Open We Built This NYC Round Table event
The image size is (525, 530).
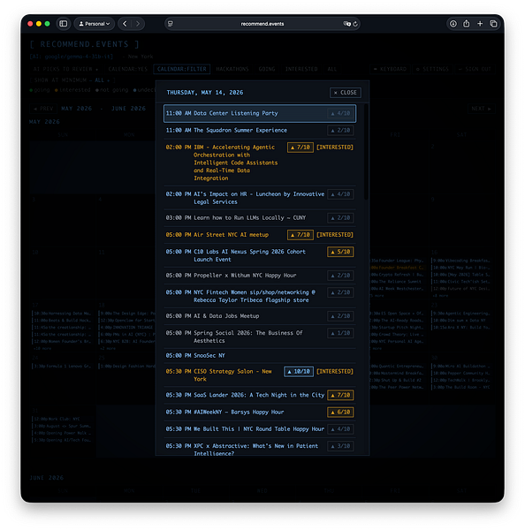[260, 429]
